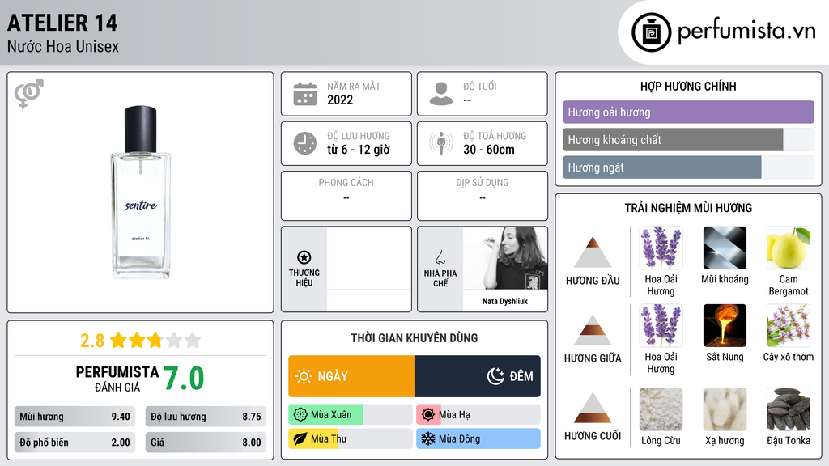Click the Mùa Đông season bar

[478, 438]
